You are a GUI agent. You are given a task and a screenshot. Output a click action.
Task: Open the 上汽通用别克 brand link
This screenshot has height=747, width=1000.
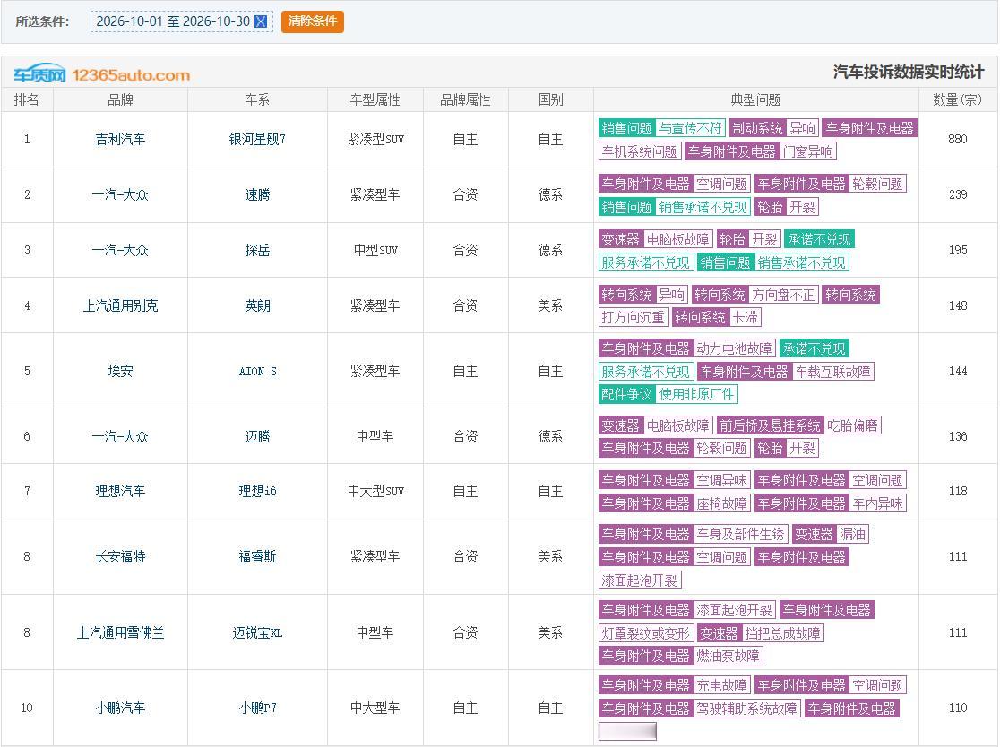click(x=120, y=305)
